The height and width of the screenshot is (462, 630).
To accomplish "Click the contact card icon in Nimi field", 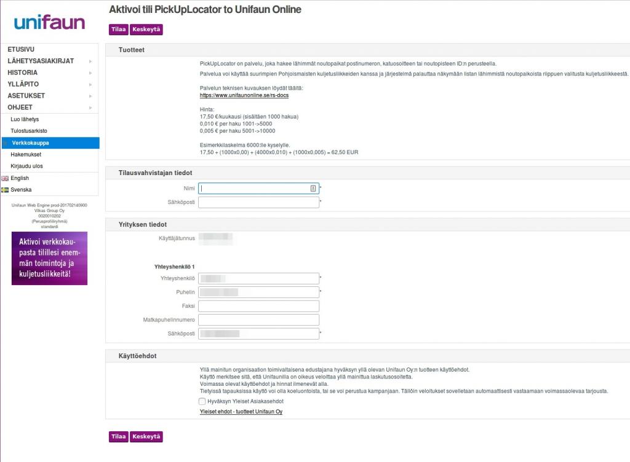I will (313, 189).
